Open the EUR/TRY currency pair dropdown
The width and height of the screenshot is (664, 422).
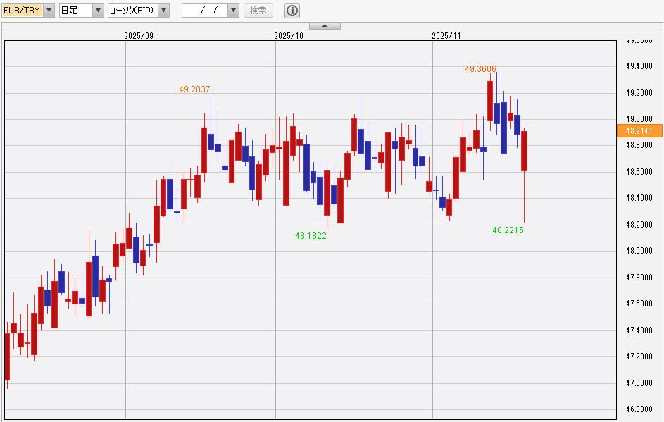[28, 10]
